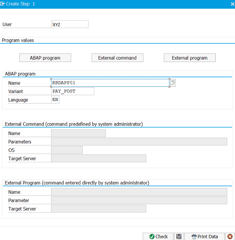Click the Language field showing EN

click(x=55, y=100)
